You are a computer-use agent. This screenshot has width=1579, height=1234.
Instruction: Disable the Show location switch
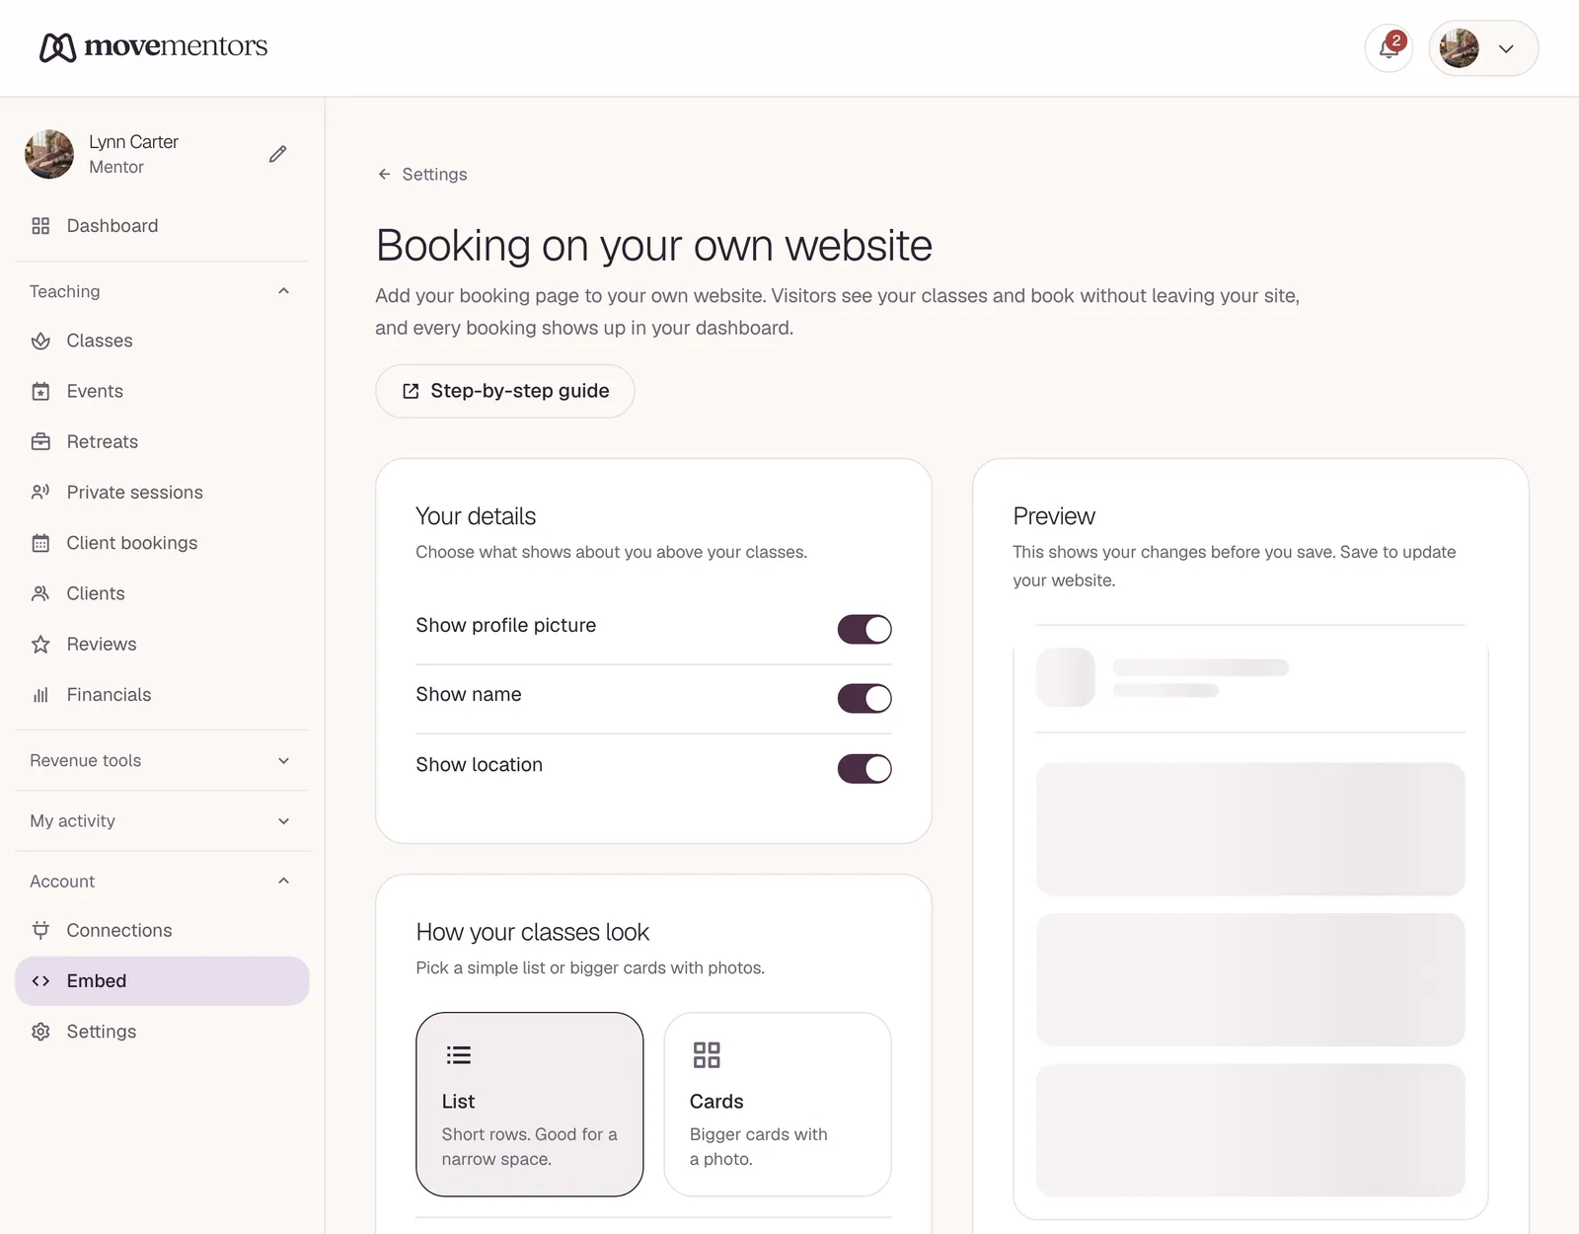(865, 768)
